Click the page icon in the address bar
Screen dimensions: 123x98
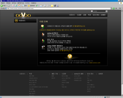(6, 8)
